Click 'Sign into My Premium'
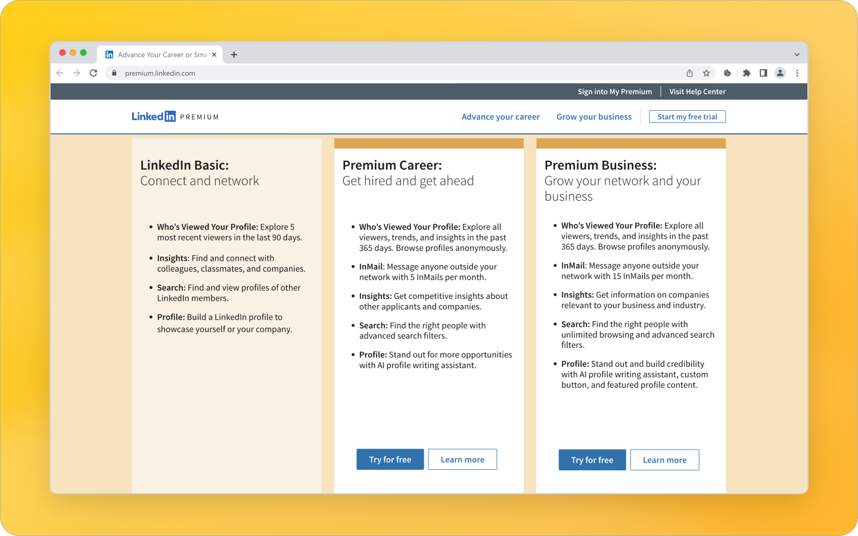Viewport: 858px width, 536px height. (614, 91)
